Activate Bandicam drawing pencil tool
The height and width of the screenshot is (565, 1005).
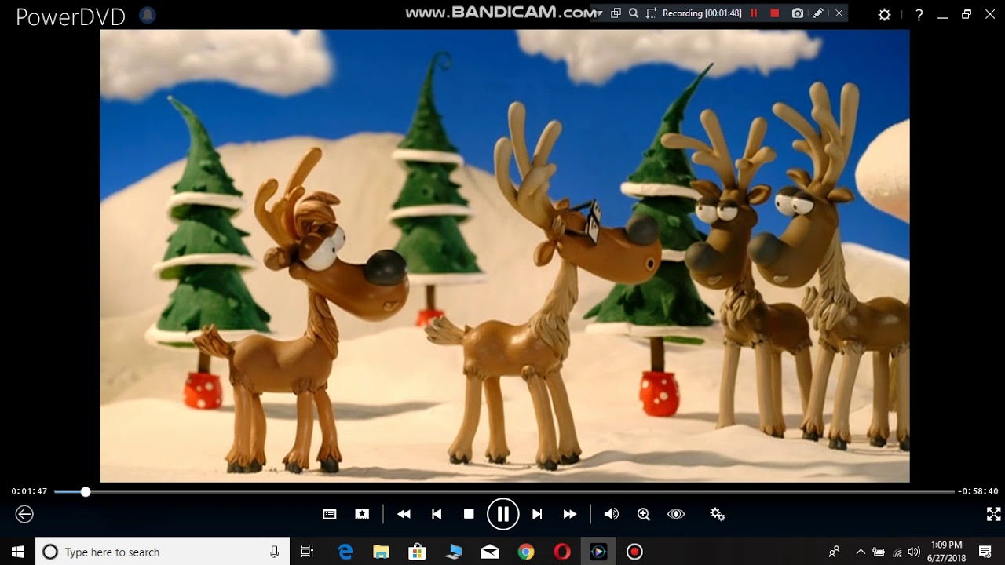(818, 13)
